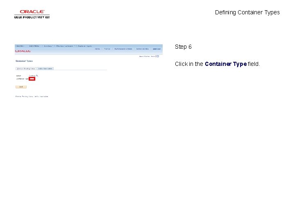
Task: Select the Add a New Value tab
Action: [45, 69]
